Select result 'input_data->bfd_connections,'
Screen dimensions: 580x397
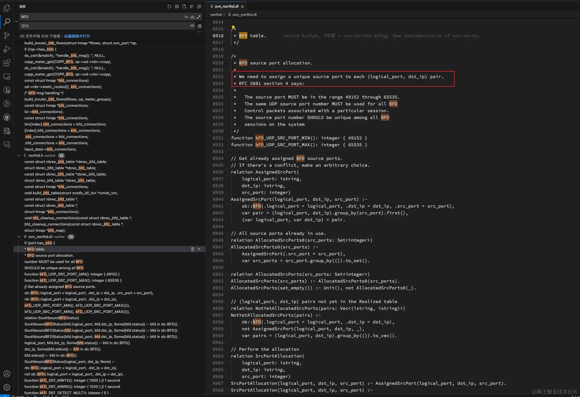pos(50,149)
